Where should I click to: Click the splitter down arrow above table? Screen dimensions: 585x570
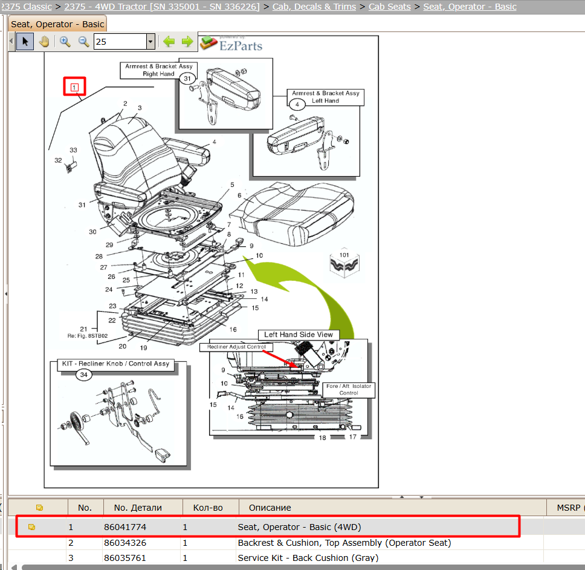(x=422, y=497)
